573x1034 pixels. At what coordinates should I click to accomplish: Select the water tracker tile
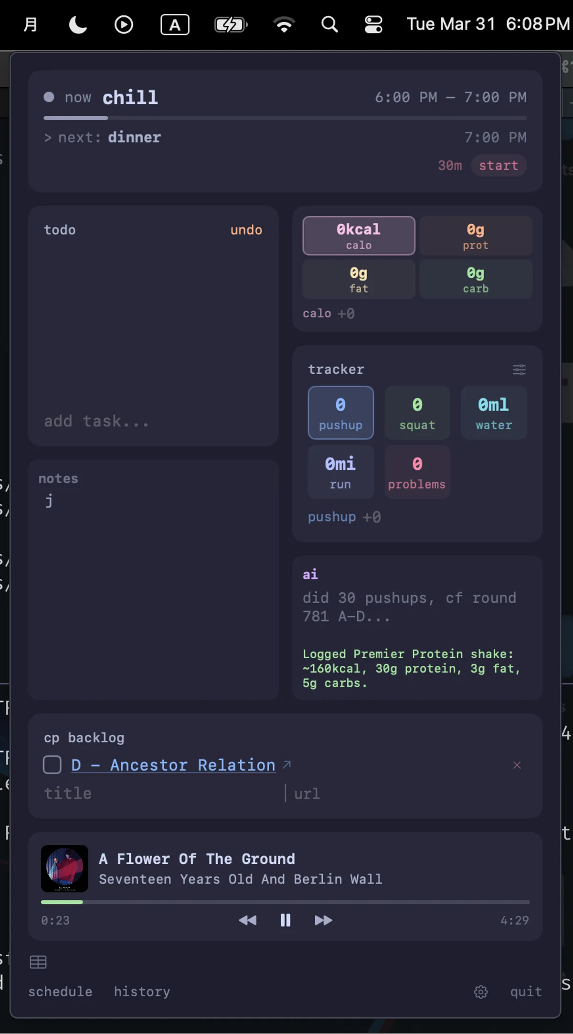click(494, 413)
